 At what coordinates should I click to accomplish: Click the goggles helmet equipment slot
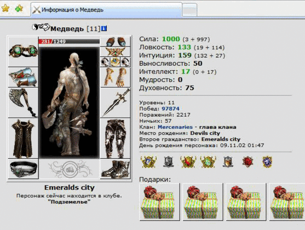23,51
